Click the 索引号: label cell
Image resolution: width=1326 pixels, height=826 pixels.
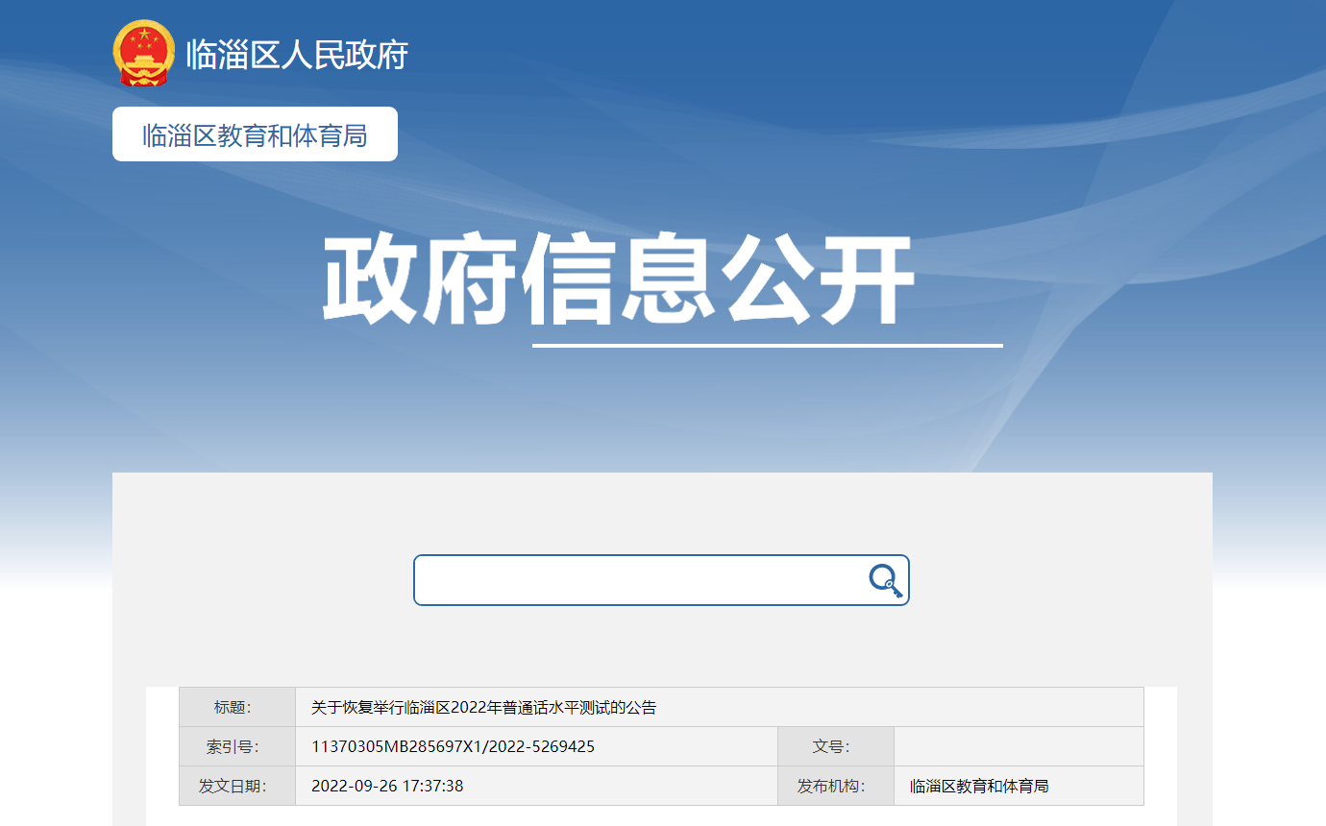(x=237, y=746)
